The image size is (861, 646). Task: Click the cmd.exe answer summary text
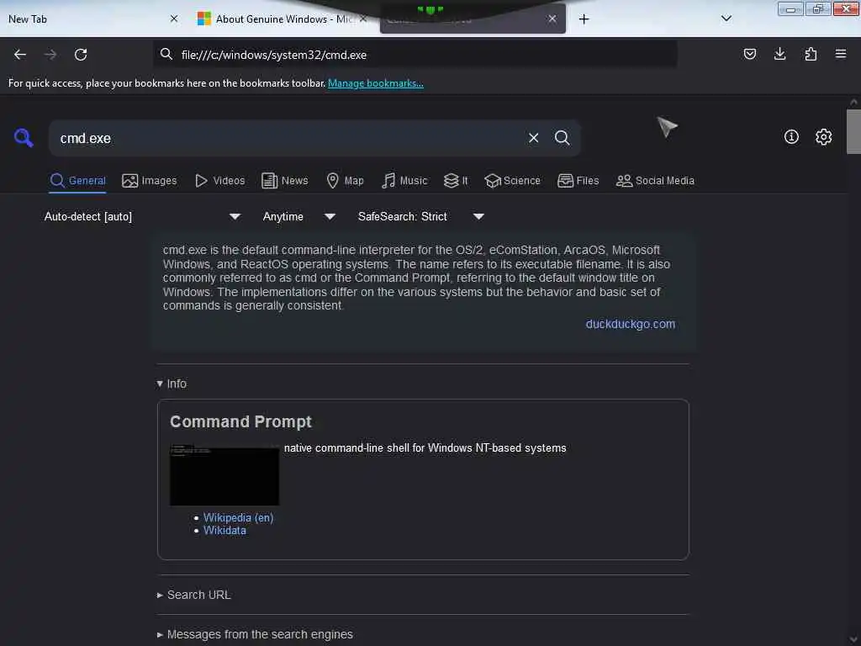coord(416,278)
